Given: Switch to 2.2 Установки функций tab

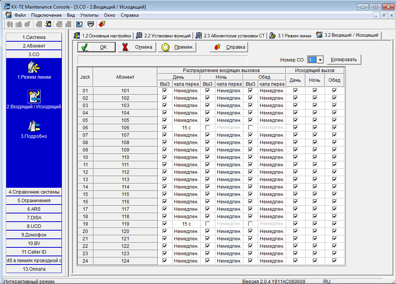Looking at the screenshot, I should (x=163, y=35).
